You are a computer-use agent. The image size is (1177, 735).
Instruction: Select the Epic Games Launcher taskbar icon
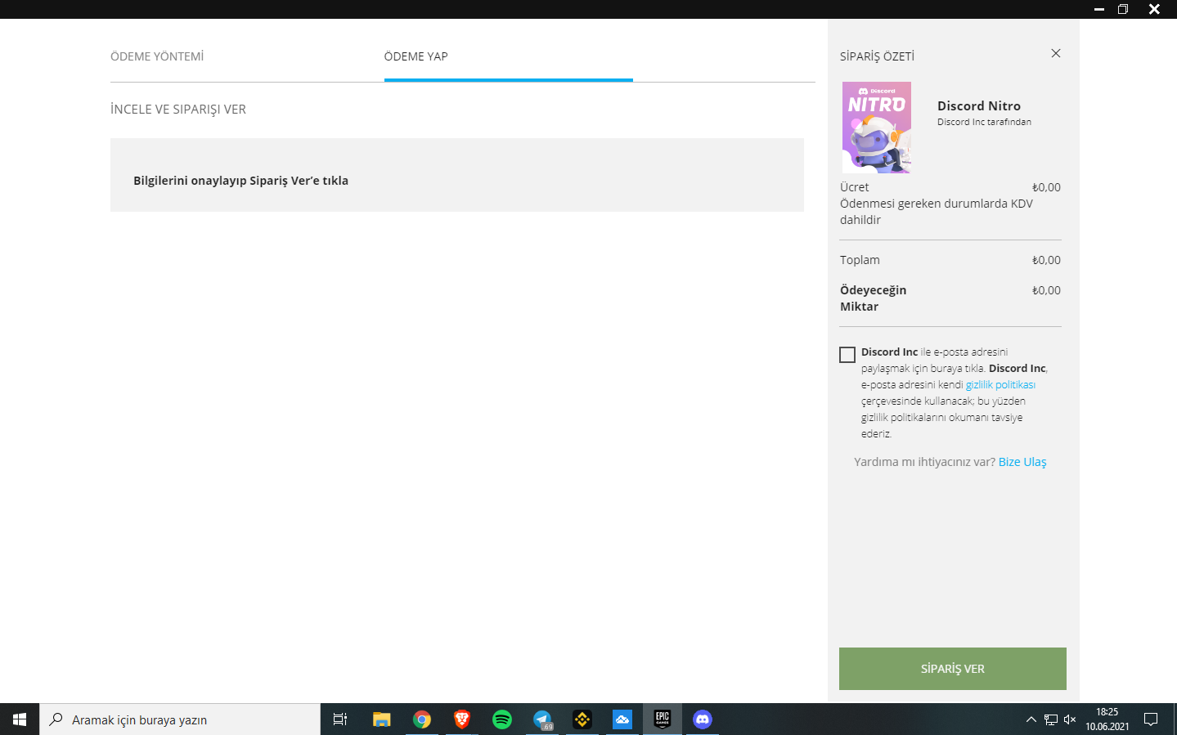click(x=663, y=719)
